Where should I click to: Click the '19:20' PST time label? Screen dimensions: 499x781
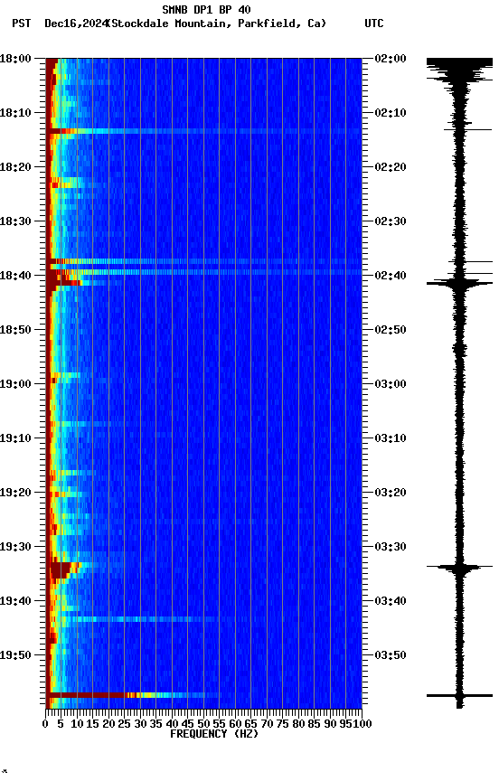pyautogui.click(x=15, y=494)
